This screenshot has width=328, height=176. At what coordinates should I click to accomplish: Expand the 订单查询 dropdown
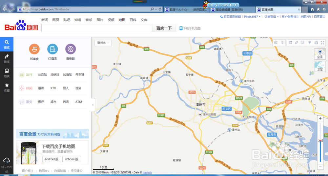(x=272, y=17)
